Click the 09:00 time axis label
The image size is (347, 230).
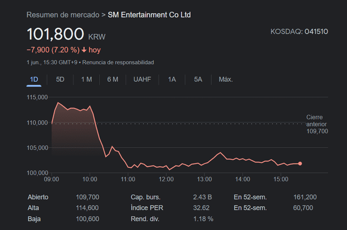[52, 179]
